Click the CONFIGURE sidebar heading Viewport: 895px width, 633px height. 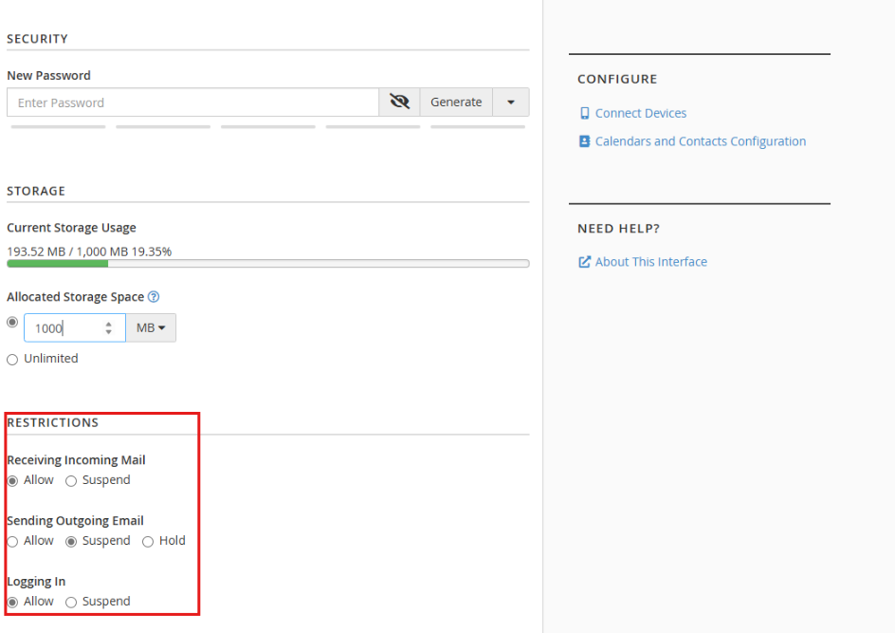point(617,79)
